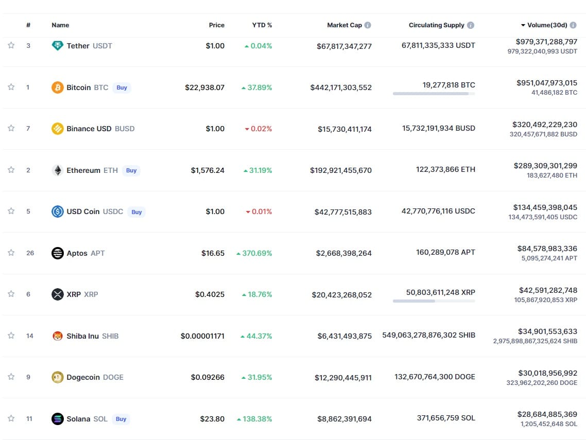
Task: Click USD Coin market cap $42,777,515,883
Action: point(343,212)
